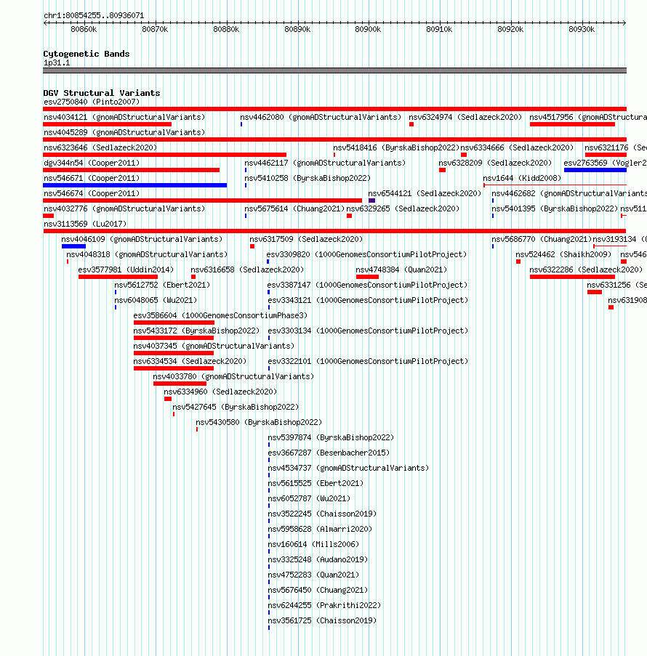Select nsv6316658 (Sedlazeck2020) label

pos(247,270)
